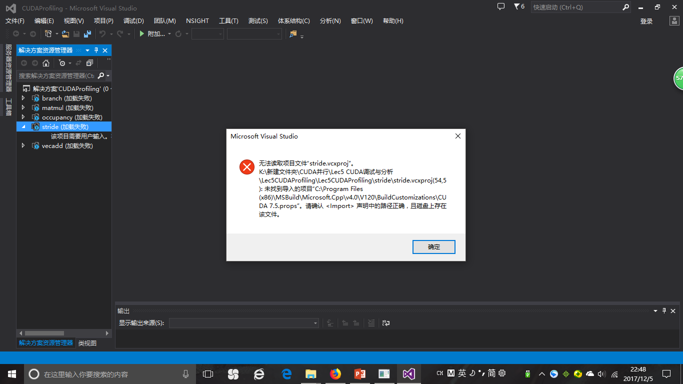Click the 登录 sign-in link
Screen dimensions: 683x384
646,21
